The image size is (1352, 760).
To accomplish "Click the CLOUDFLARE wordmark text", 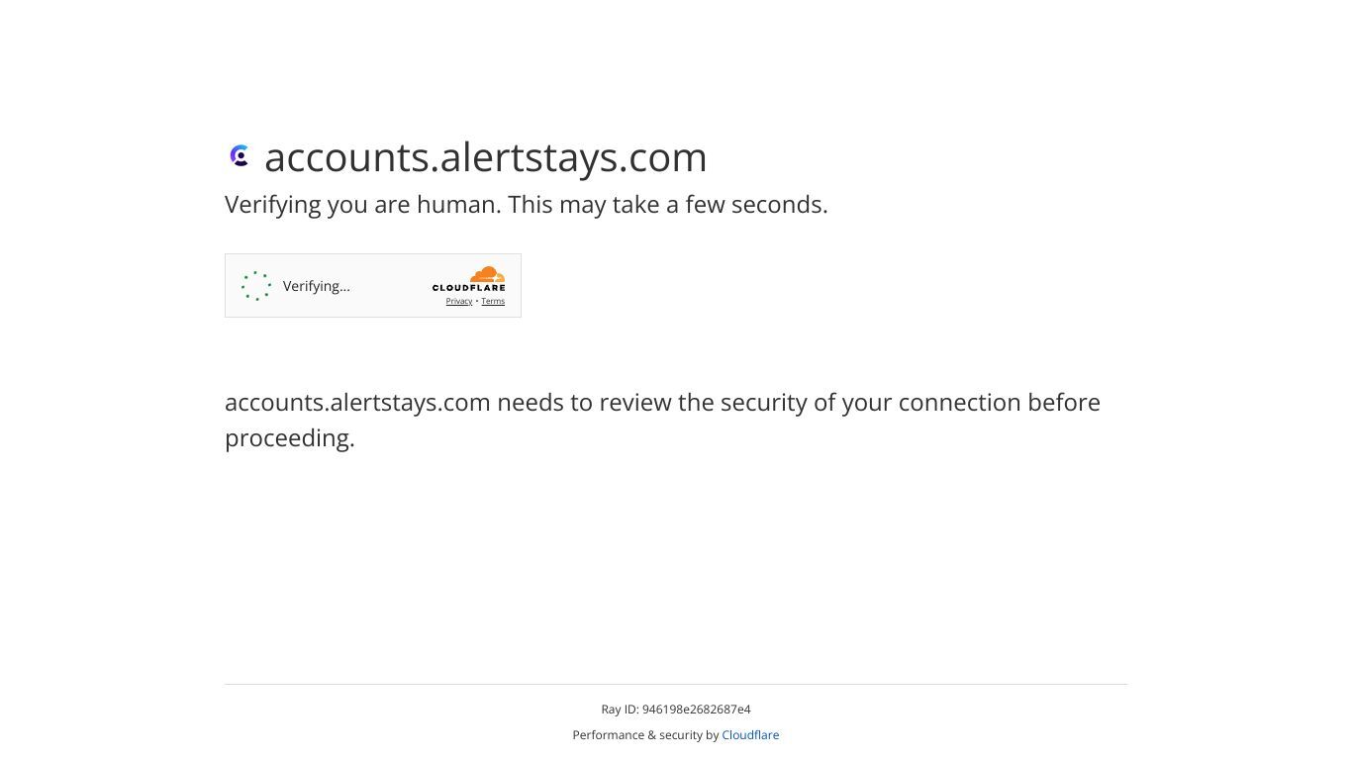I will pos(468,288).
